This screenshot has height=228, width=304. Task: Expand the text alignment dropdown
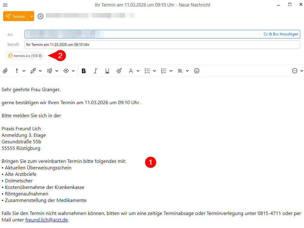[187, 71]
